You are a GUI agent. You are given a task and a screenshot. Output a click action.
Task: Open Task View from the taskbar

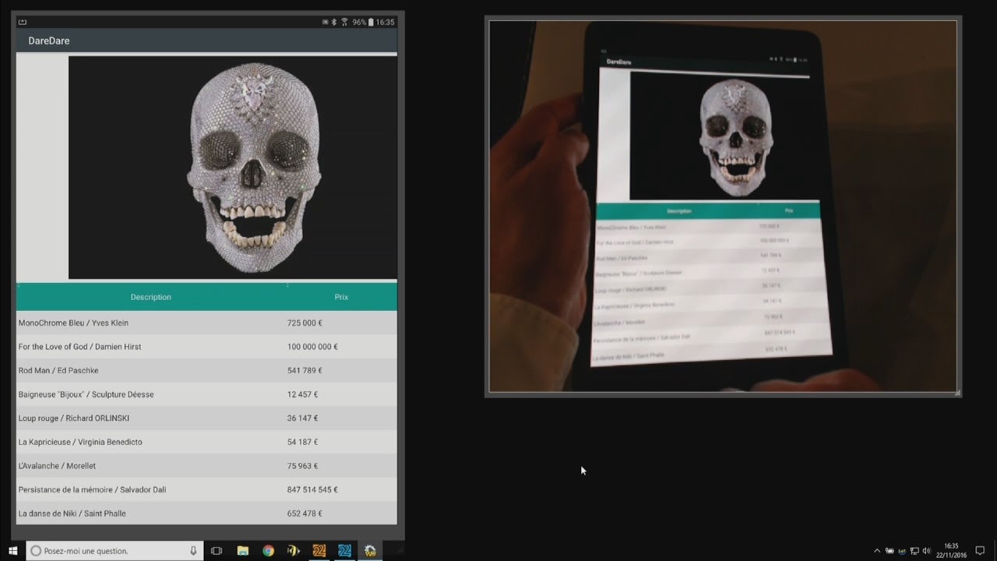[217, 551]
